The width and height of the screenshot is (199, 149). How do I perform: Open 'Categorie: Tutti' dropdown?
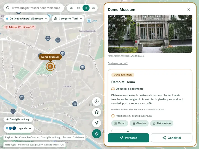[x=68, y=19]
